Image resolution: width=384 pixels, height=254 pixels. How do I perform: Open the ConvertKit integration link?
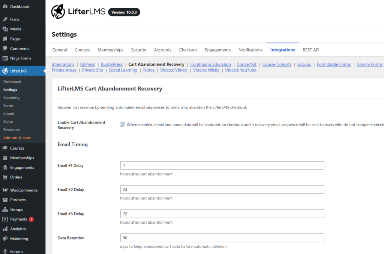(247, 64)
